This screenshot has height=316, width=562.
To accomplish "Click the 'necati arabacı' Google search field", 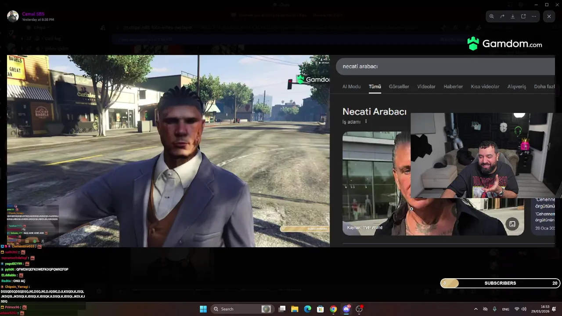I will click(445, 66).
